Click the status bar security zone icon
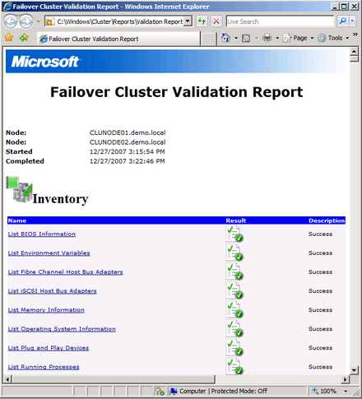362x399 pixels. (x=160, y=391)
